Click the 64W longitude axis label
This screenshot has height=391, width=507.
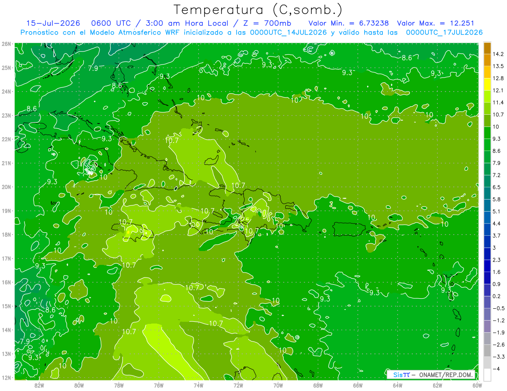click(x=398, y=386)
